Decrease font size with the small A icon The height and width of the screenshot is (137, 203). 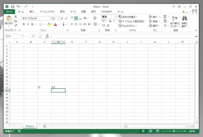coord(66,18)
